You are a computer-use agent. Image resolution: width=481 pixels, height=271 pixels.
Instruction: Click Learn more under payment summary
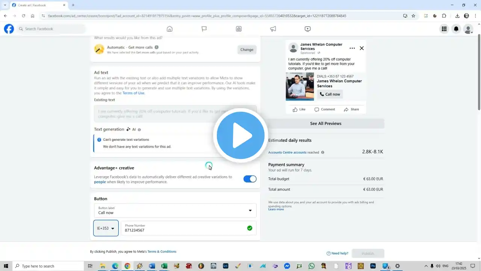coord(276,209)
